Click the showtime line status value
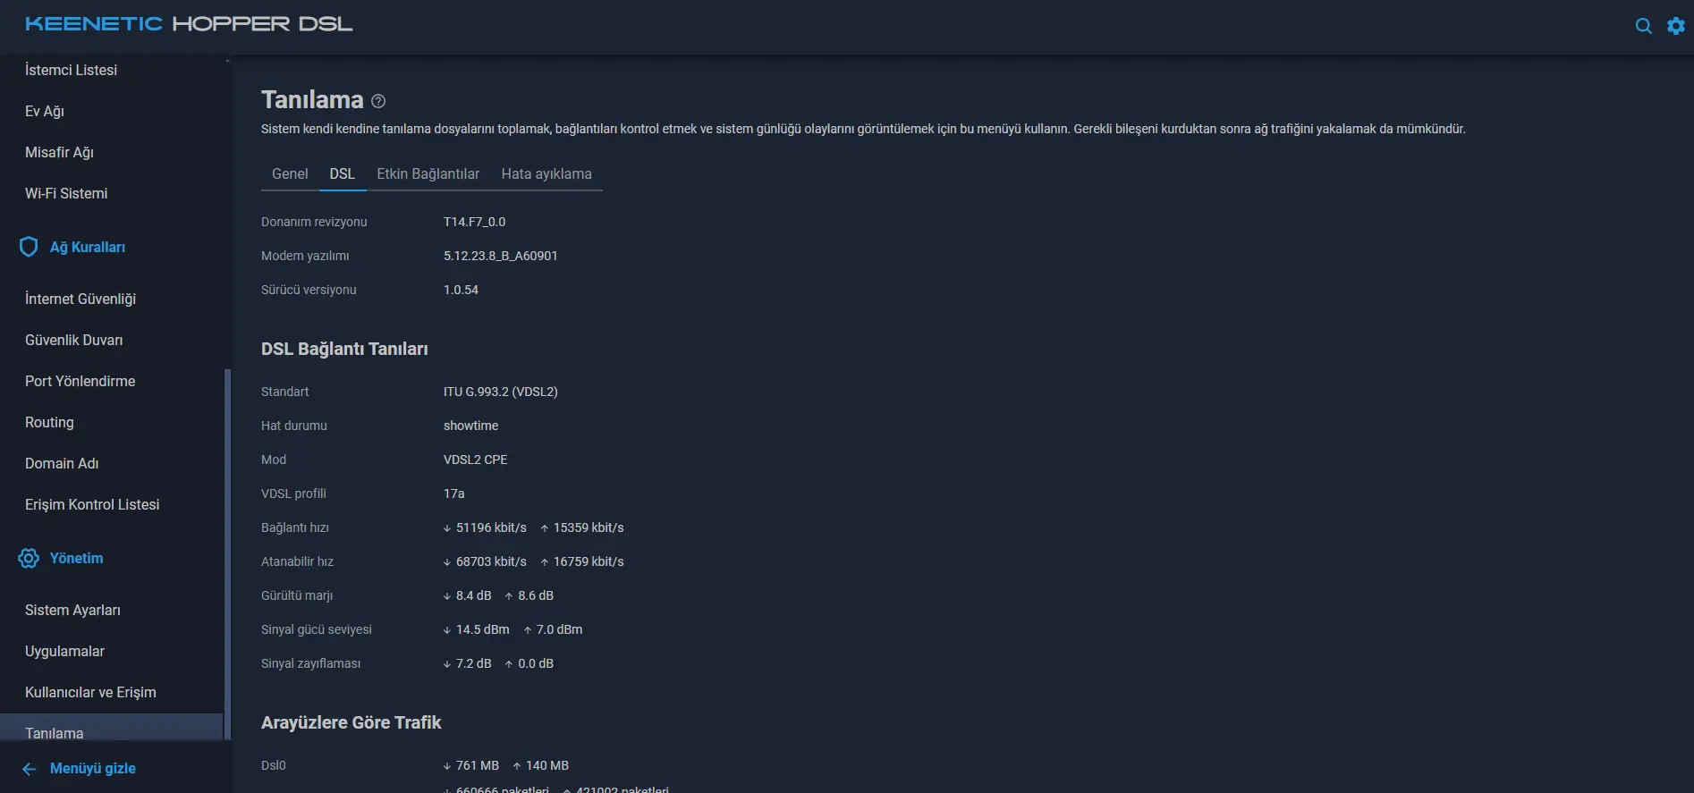This screenshot has height=793, width=1694. (x=471, y=426)
